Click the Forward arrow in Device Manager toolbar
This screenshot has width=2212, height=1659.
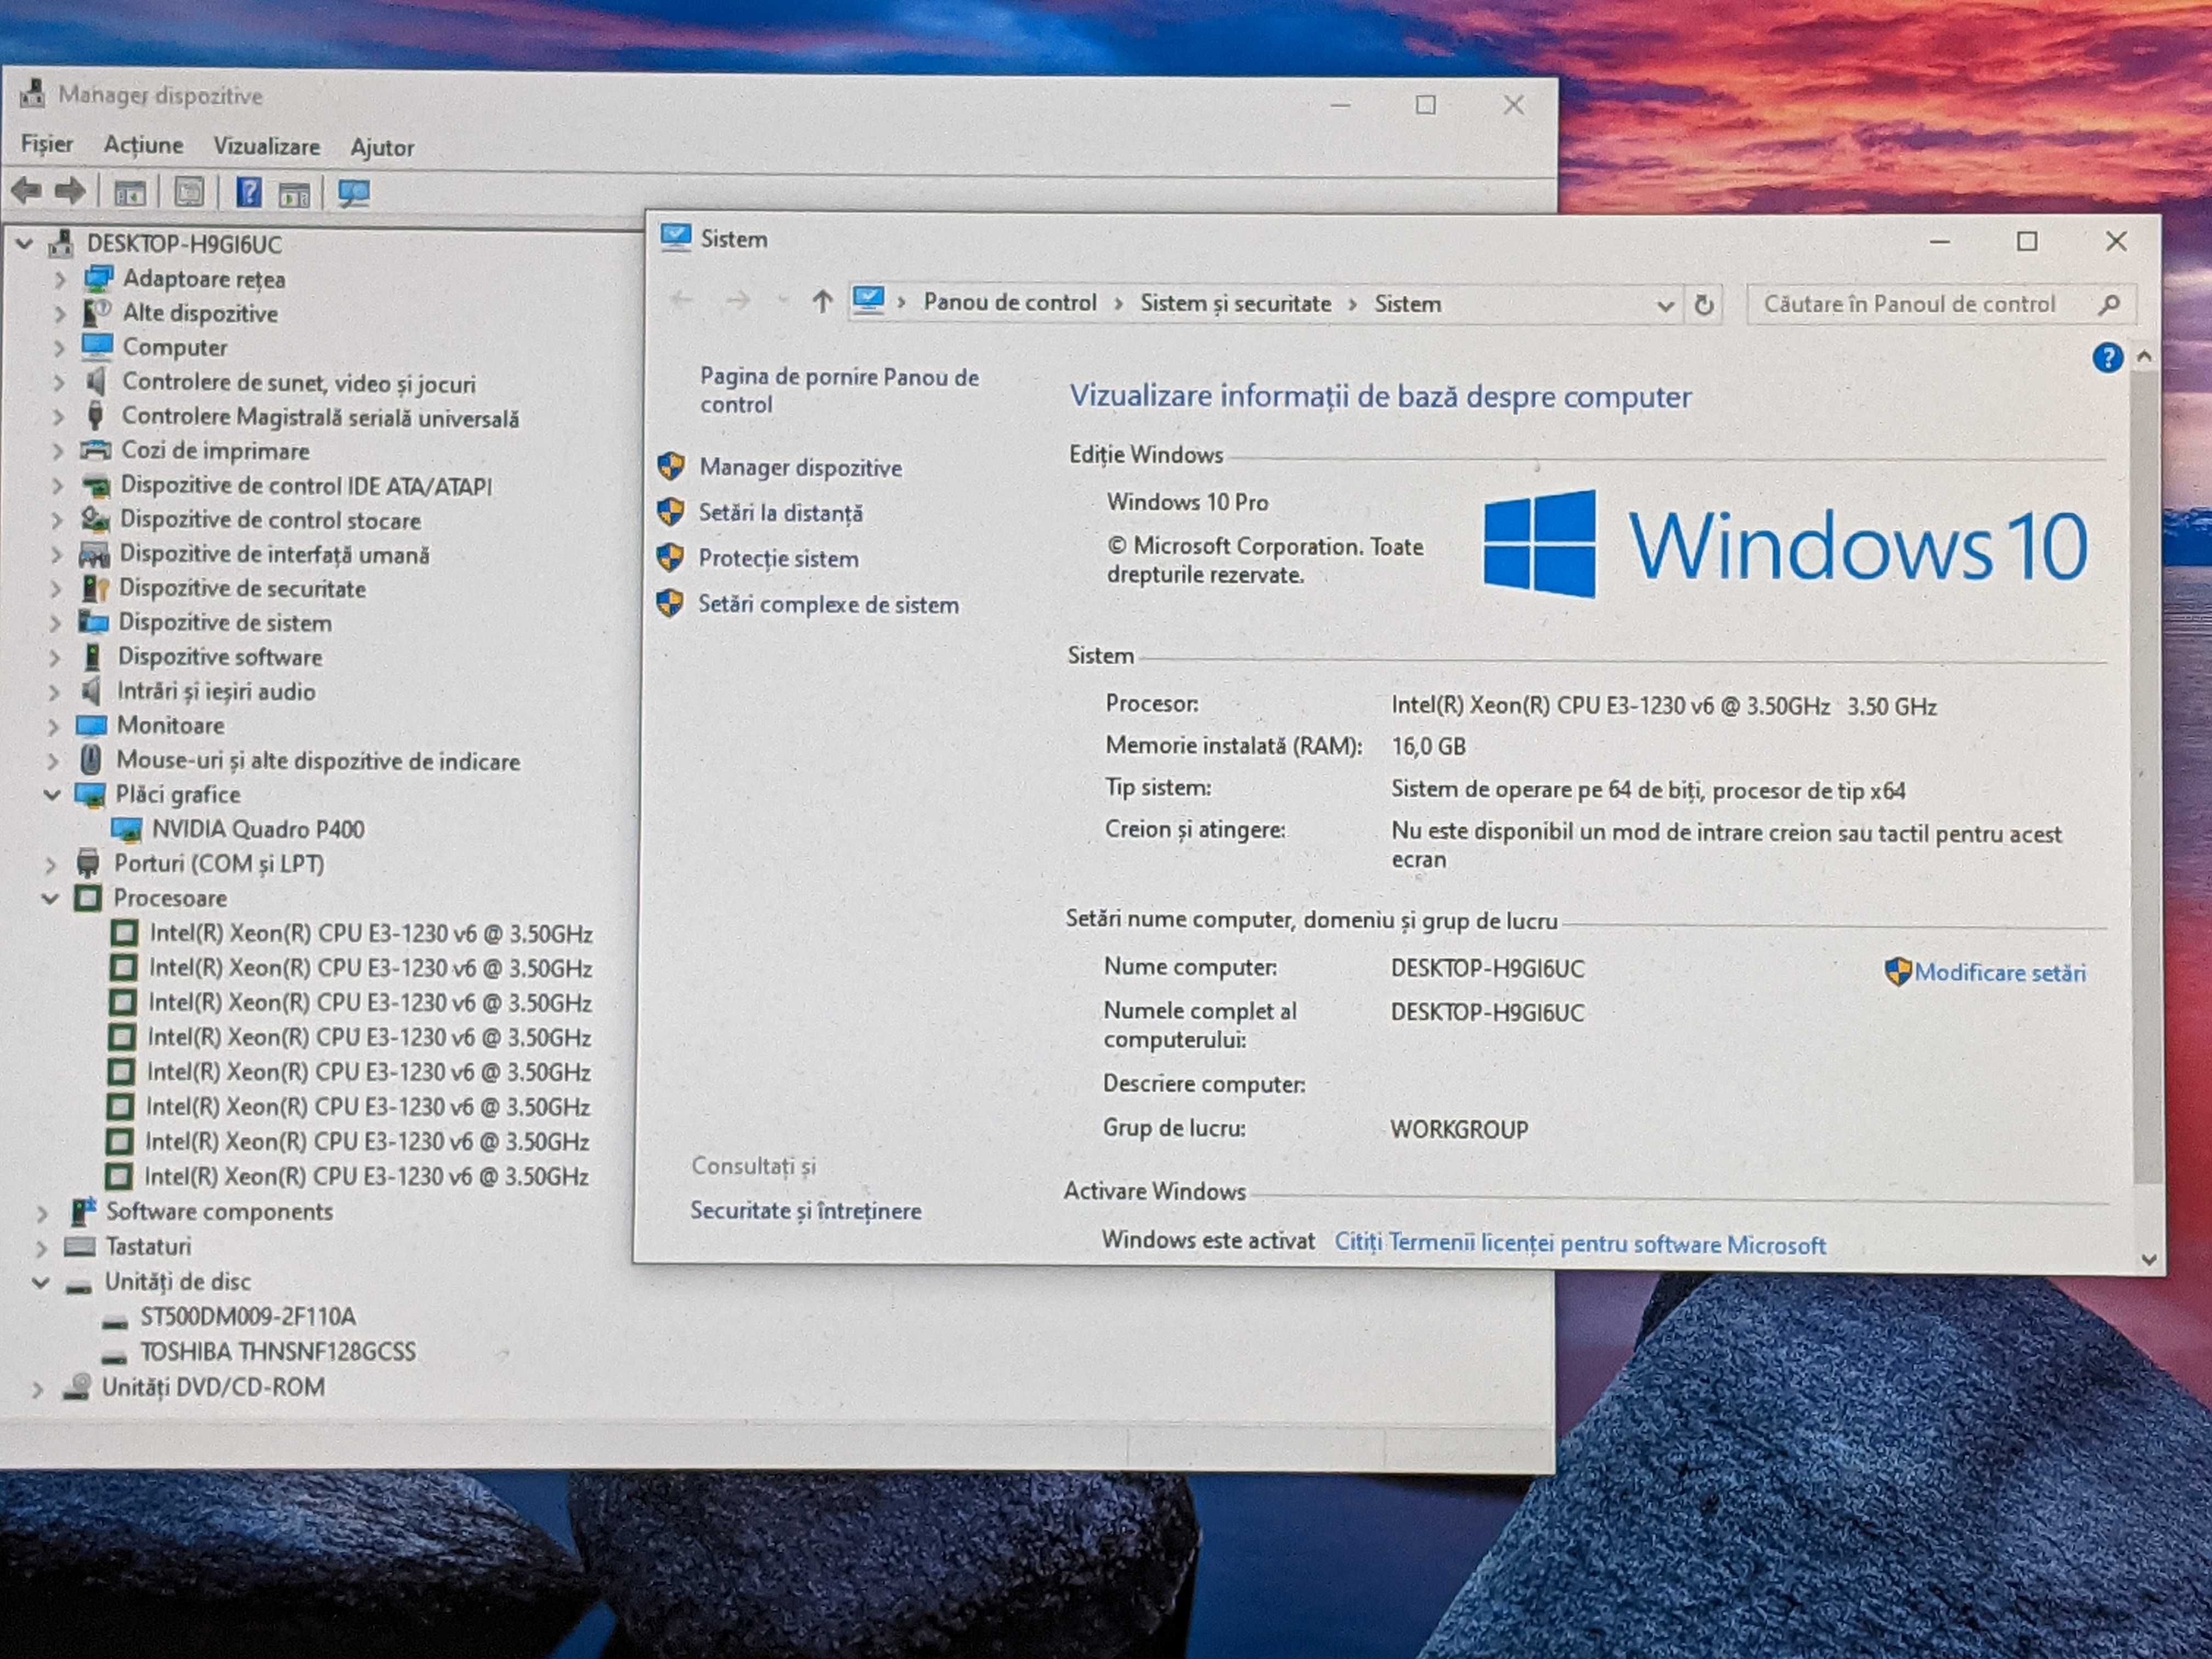70,190
